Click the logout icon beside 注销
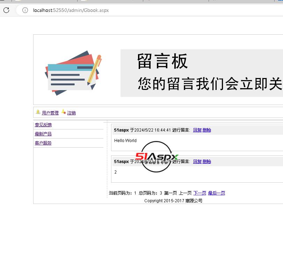 coord(64,112)
